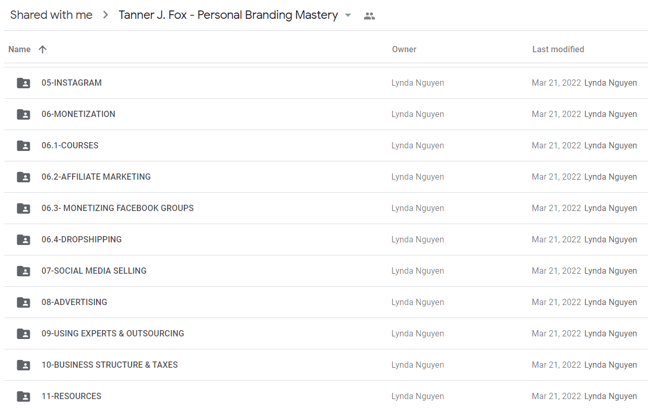
Task: Go back to Shared with me
Action: (x=51, y=15)
